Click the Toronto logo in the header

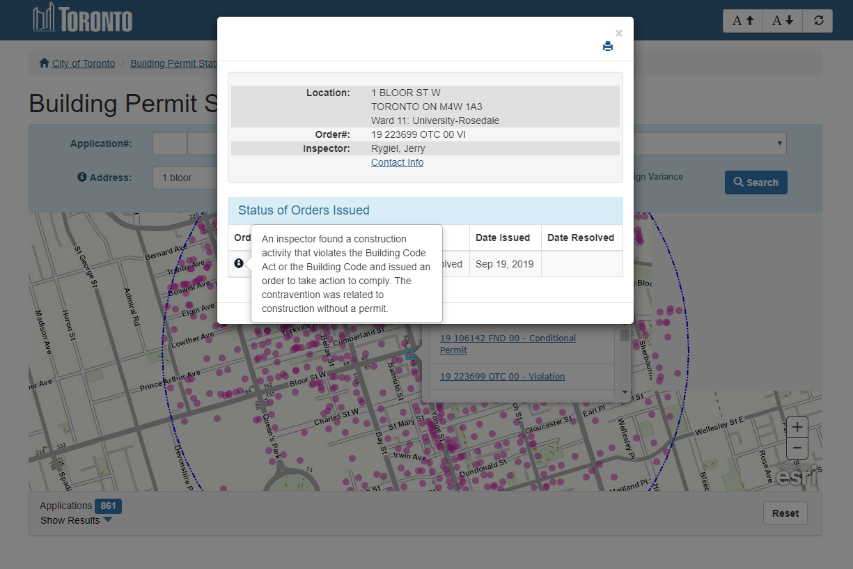click(82, 19)
